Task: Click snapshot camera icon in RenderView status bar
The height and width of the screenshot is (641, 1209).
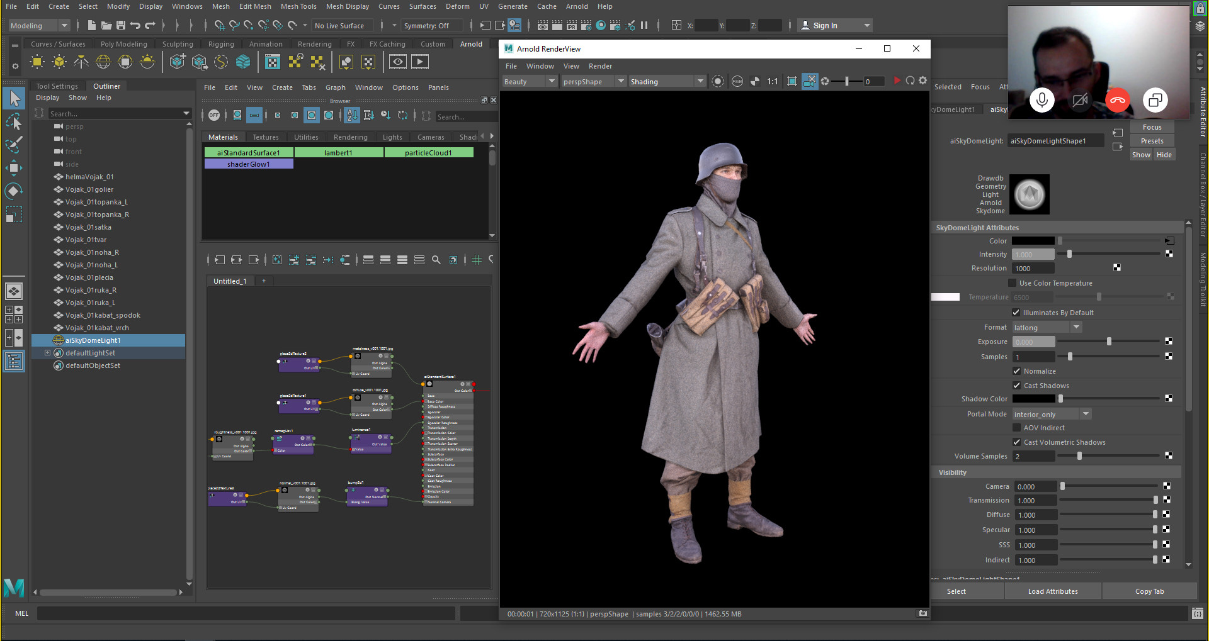Action: tap(922, 613)
